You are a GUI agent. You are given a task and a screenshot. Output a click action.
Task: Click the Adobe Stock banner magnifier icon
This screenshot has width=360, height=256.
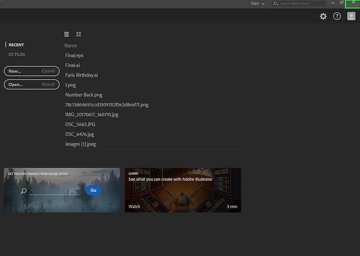[x=24, y=191]
